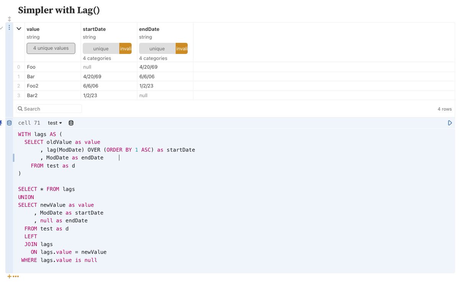
Task: Click the 'cell 71' name label
Action: [x=29, y=123]
